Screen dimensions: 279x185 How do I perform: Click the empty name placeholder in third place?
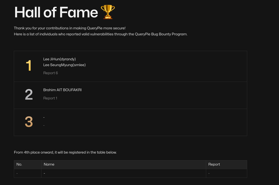click(x=44, y=118)
